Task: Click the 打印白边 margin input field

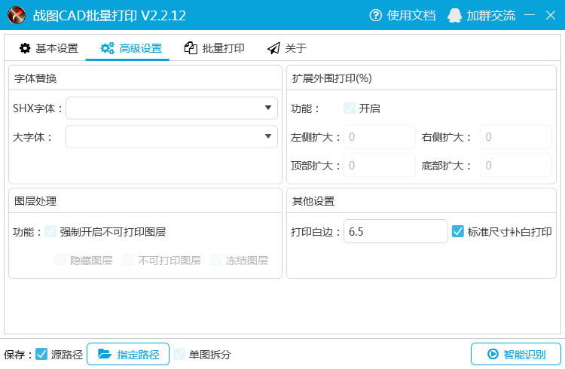Action: [x=395, y=232]
